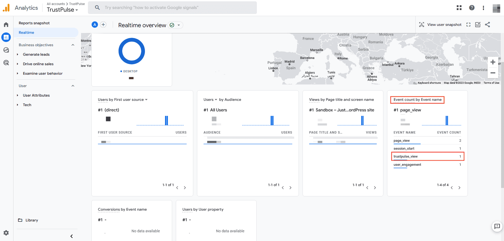Image resolution: width=504 pixels, height=241 pixels.
Task: Open the TrustPulse account selector dropdown
Action: pyautogui.click(x=63, y=10)
